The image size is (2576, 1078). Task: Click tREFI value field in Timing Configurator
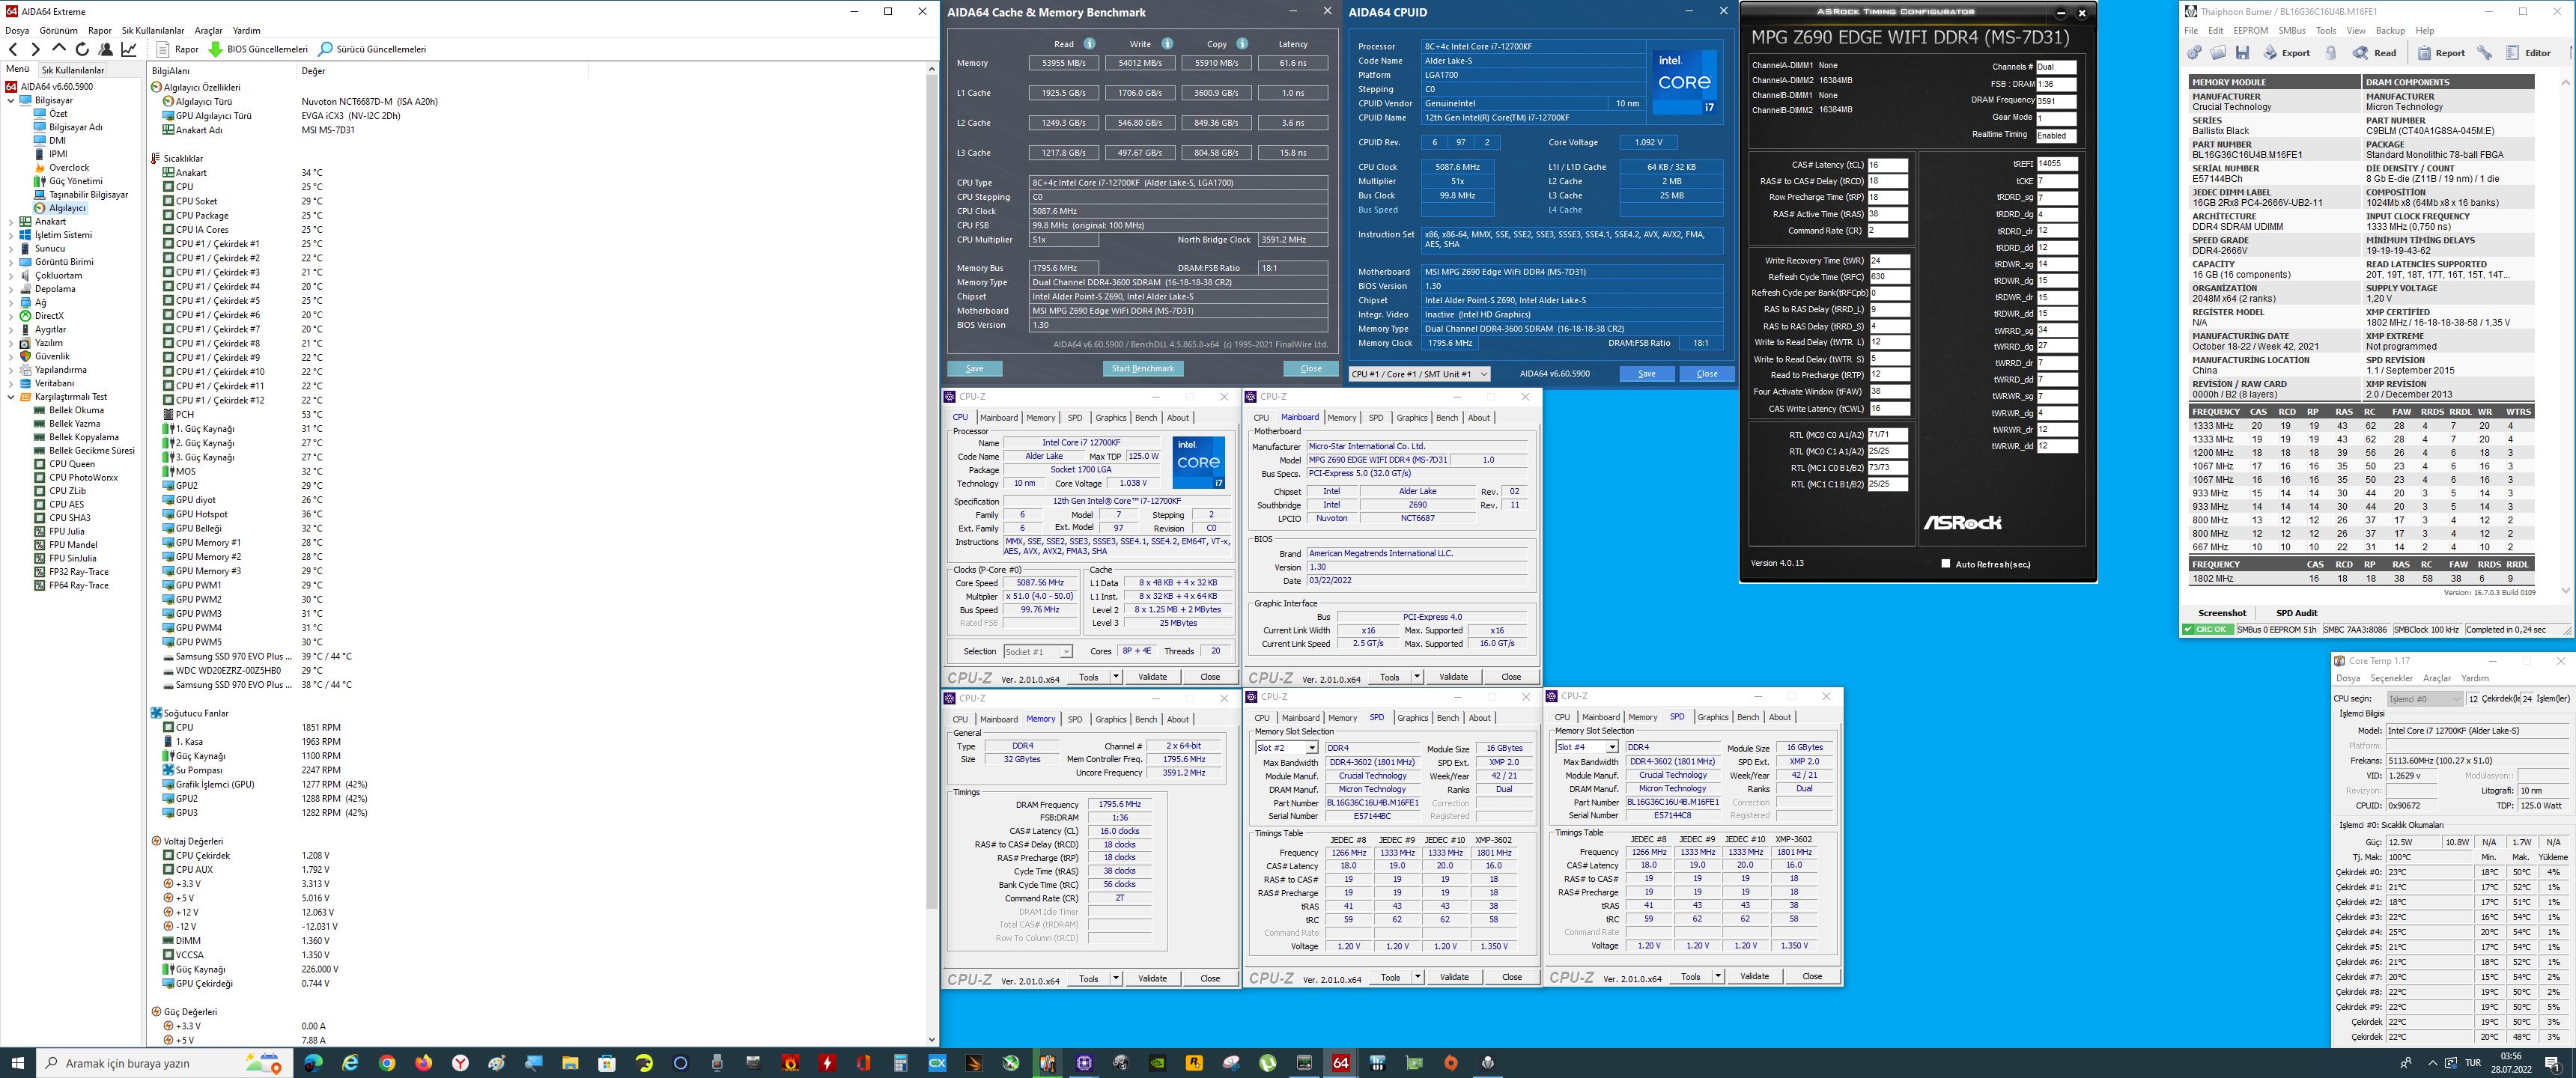pyautogui.click(x=2057, y=164)
